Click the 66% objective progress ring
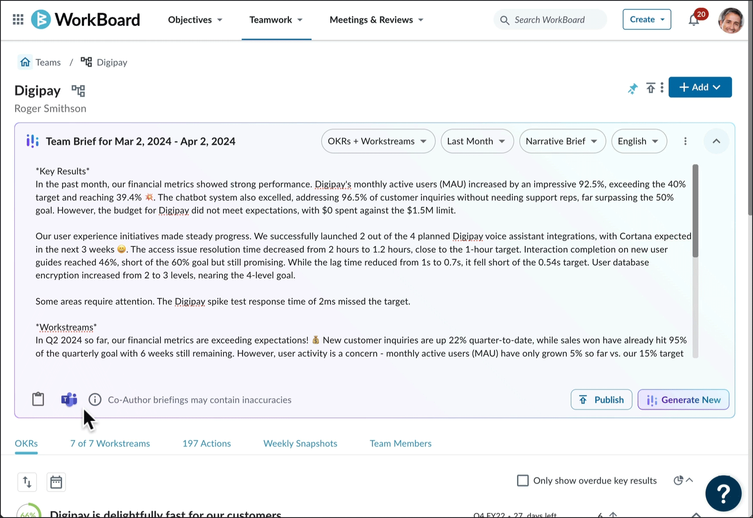753x518 pixels. tap(28, 512)
